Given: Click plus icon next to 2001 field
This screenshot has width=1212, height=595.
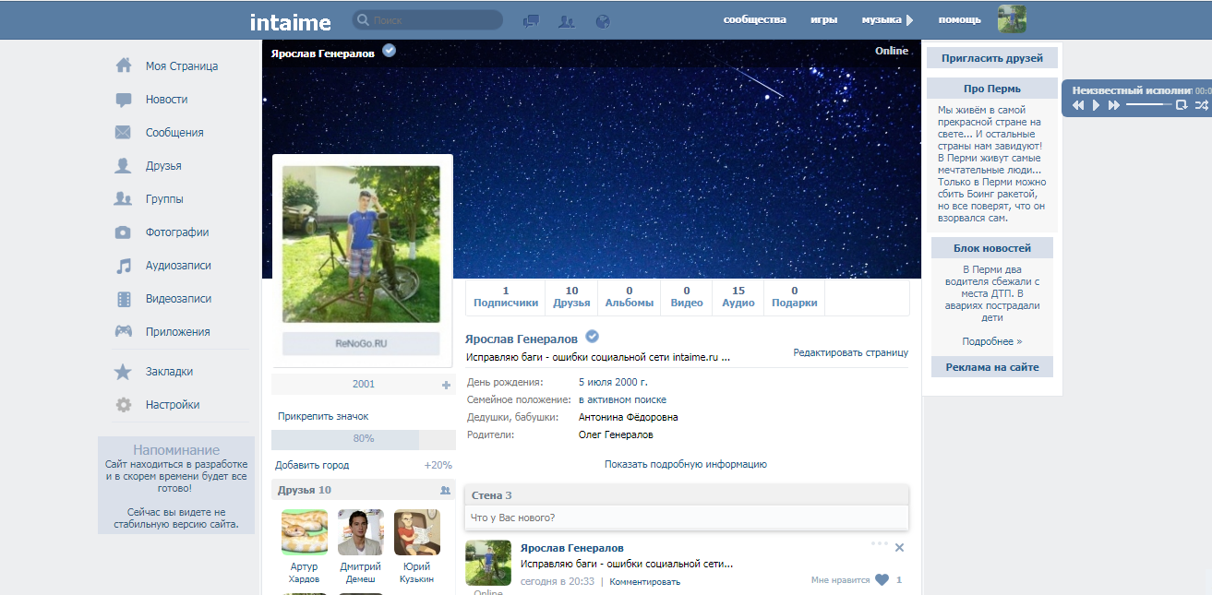Looking at the screenshot, I should (x=447, y=385).
